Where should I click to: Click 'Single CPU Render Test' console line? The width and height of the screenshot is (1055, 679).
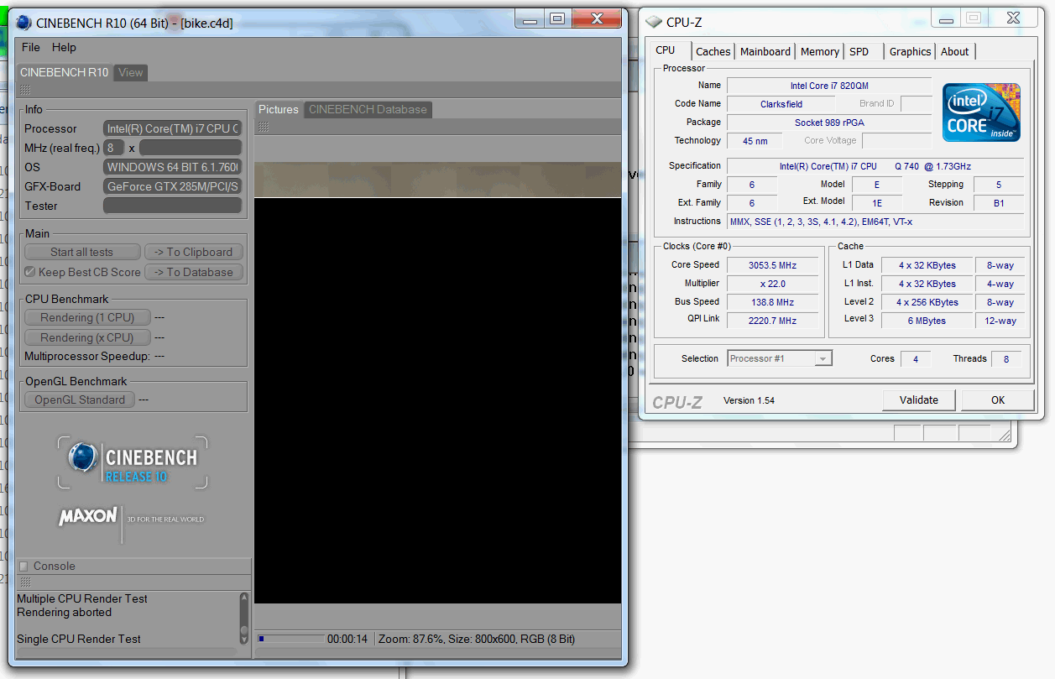pyautogui.click(x=79, y=639)
